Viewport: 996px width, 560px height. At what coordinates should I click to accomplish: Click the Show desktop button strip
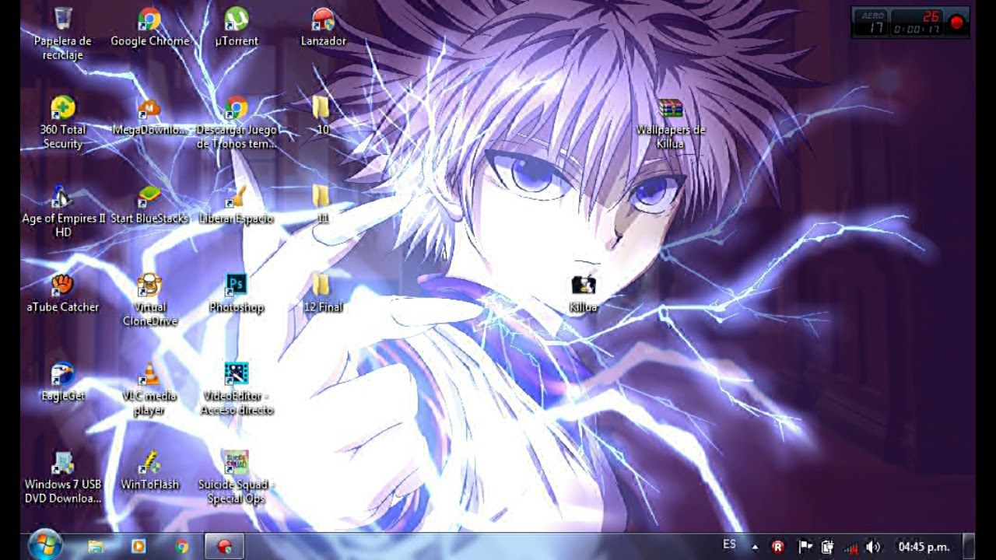pyautogui.click(x=968, y=546)
